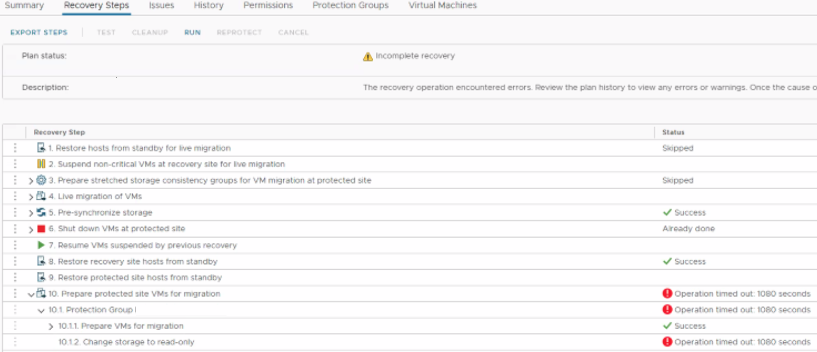The width and height of the screenshot is (817, 352).
Task: Expand 10.1.1 Prepare VMs for migration
Action: click(x=51, y=326)
